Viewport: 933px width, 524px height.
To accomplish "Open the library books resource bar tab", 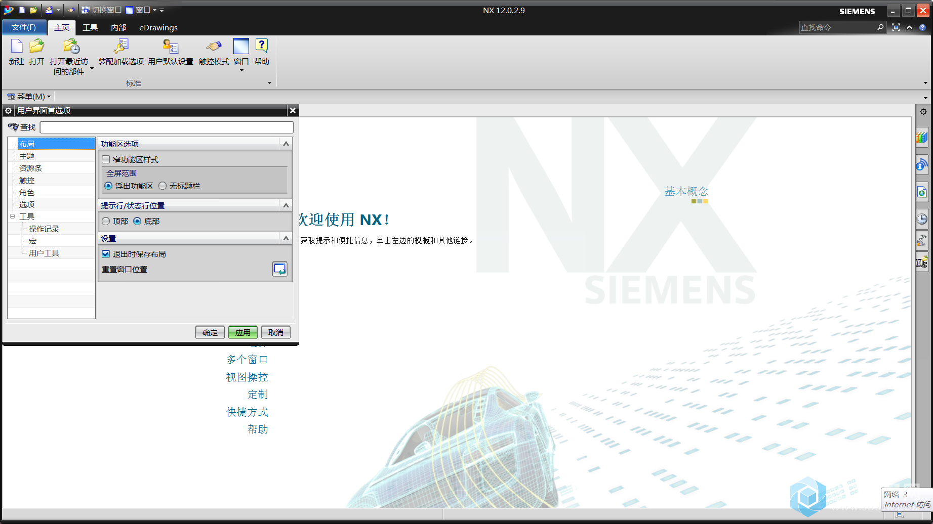I will [922, 137].
